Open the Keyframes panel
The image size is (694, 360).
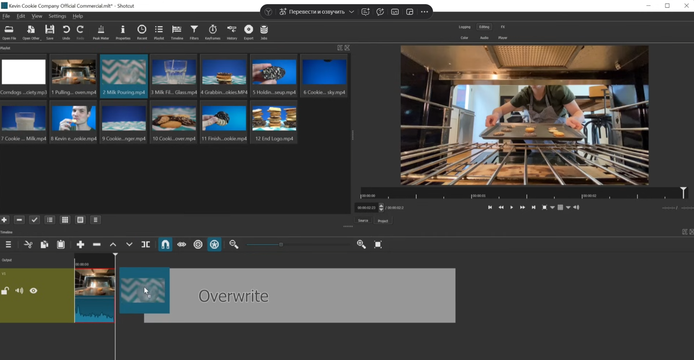pyautogui.click(x=213, y=32)
